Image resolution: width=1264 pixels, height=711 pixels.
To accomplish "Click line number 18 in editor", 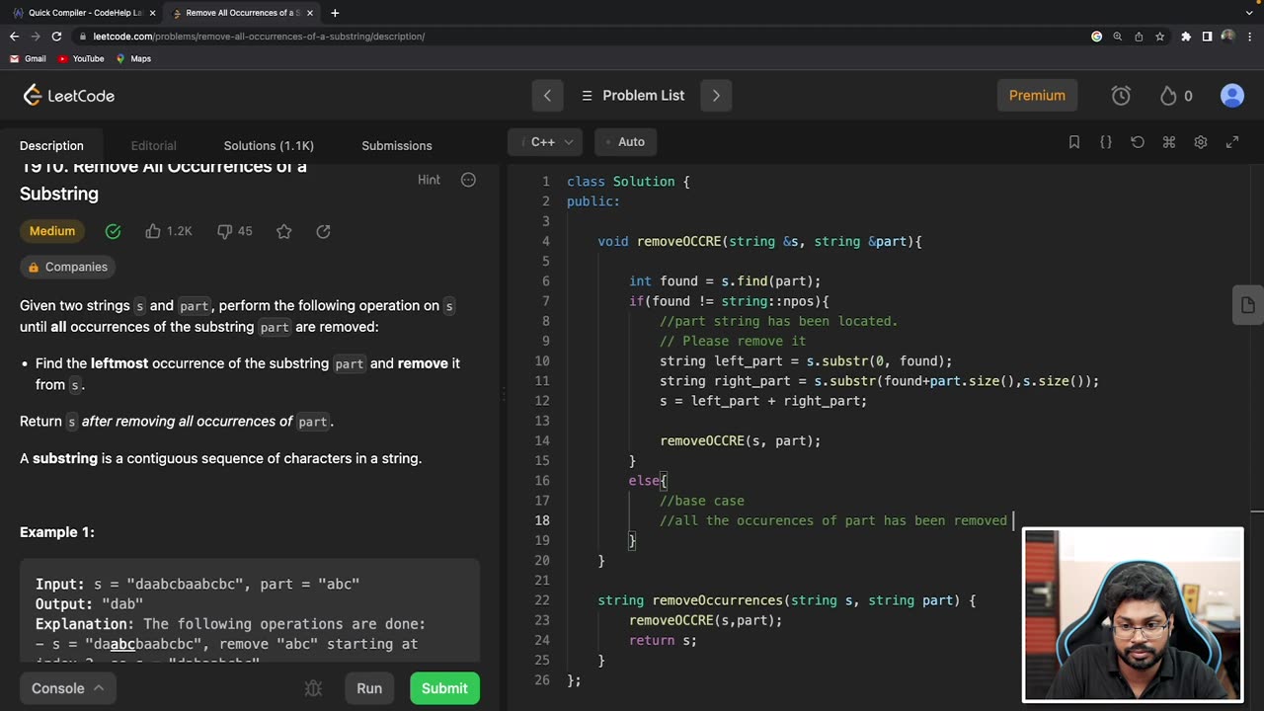I will coord(542,520).
